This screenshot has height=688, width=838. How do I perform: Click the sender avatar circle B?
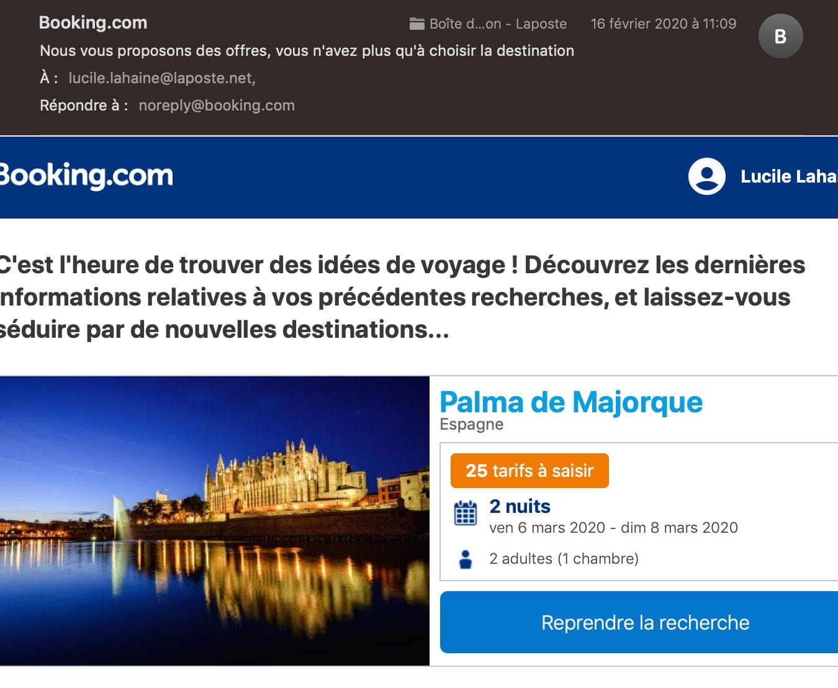[x=780, y=36]
